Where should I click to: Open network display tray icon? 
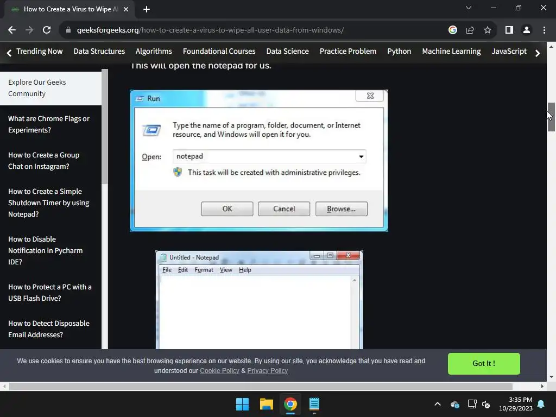click(472, 404)
